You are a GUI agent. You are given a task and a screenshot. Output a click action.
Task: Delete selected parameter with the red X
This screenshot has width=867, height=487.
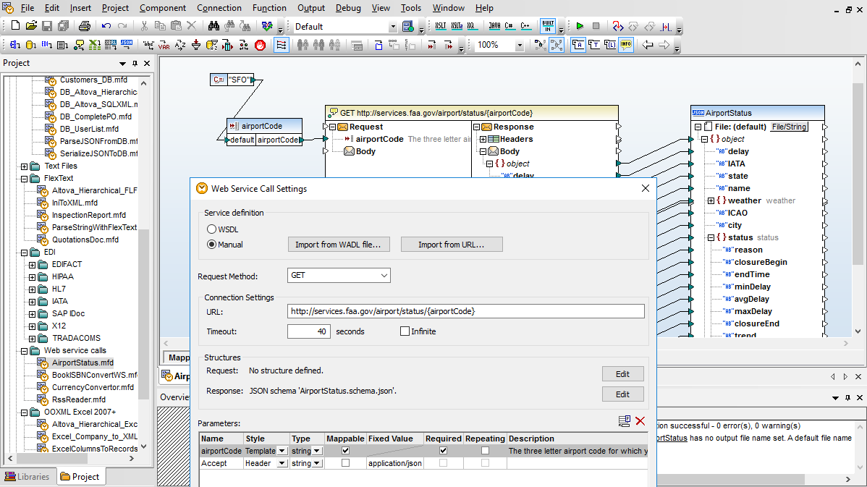640,421
